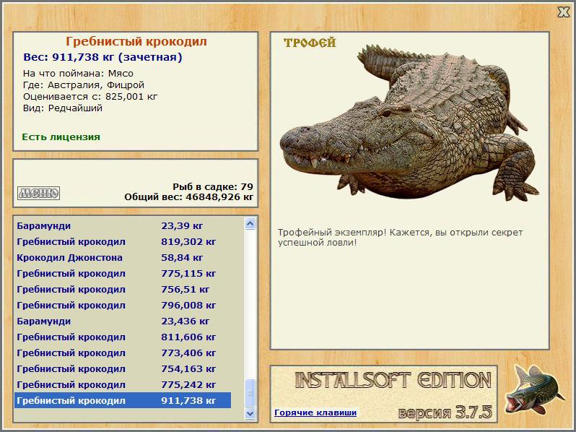
Task: Click the scroll up arrow of fish list
Action: 250,223
